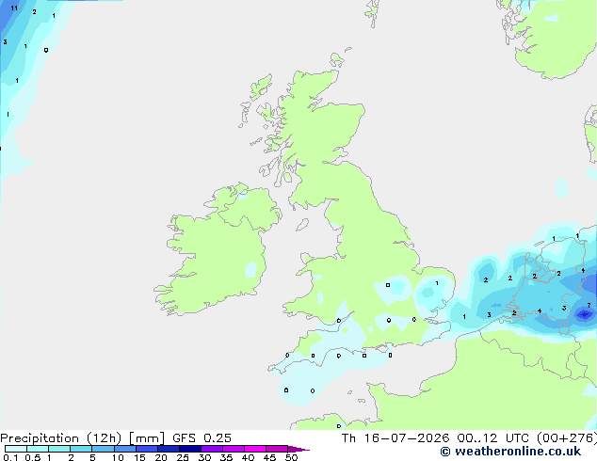Click the purple arrow tip of the legend
The height and width of the screenshot is (461, 597).
coord(298,449)
